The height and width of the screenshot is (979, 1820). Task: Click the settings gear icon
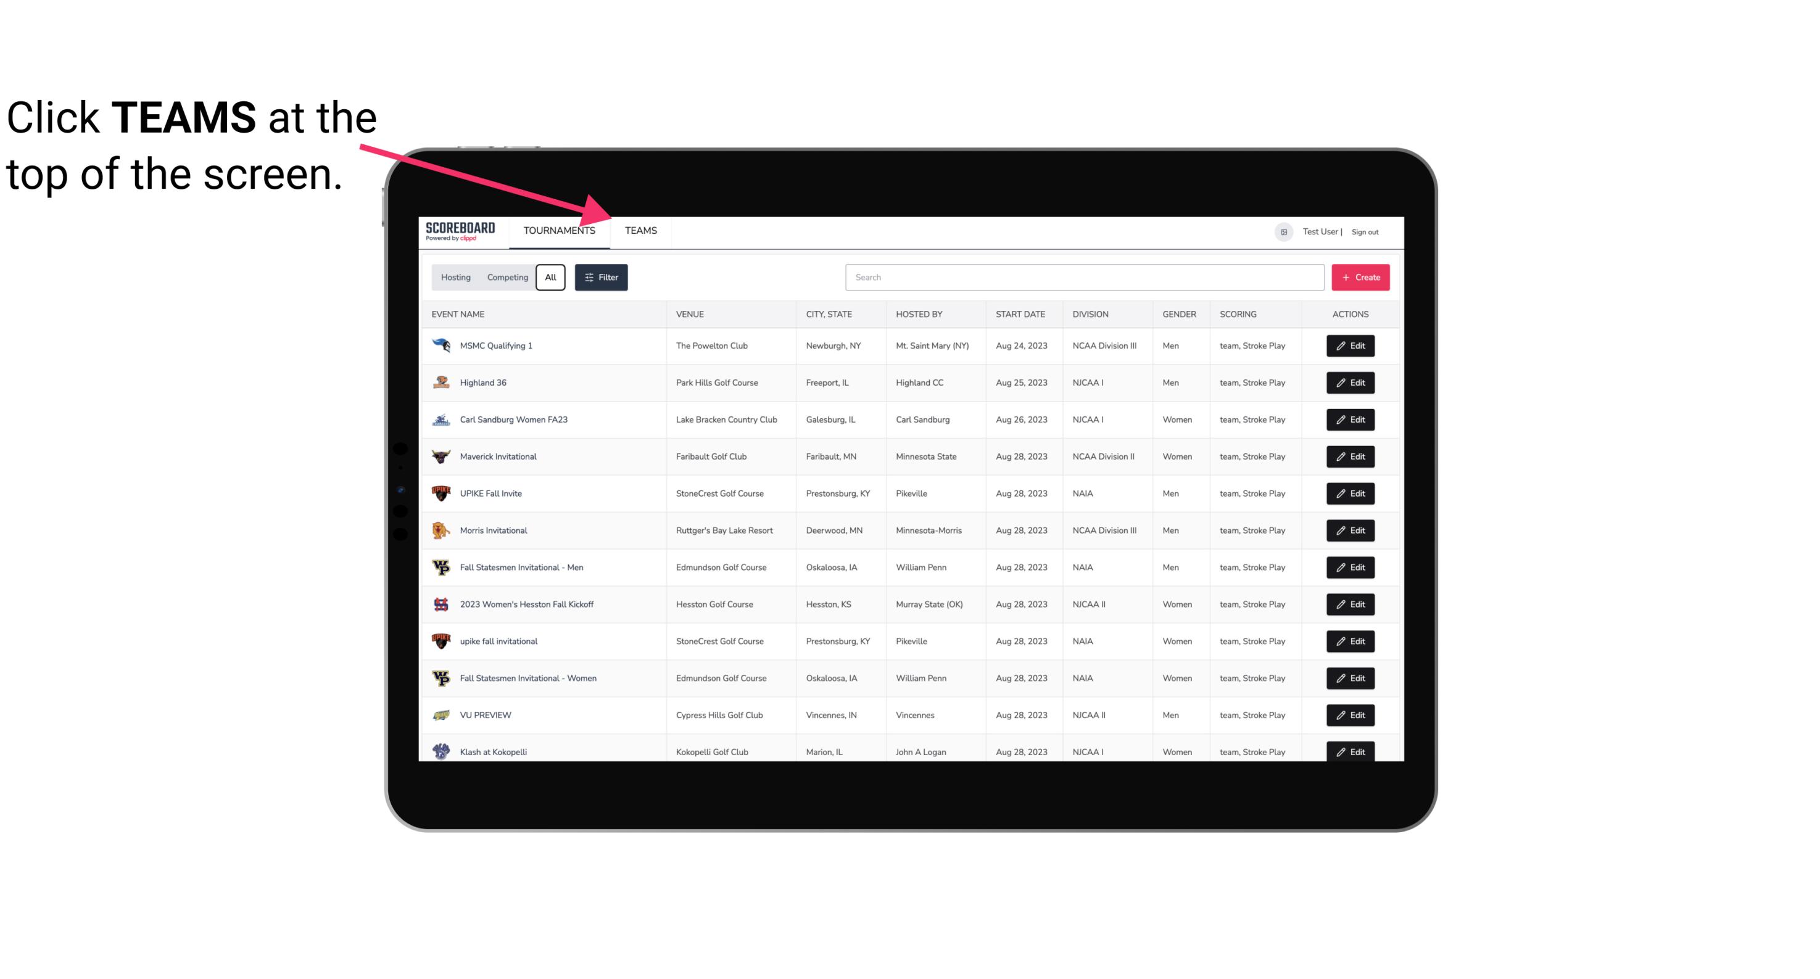click(1281, 231)
